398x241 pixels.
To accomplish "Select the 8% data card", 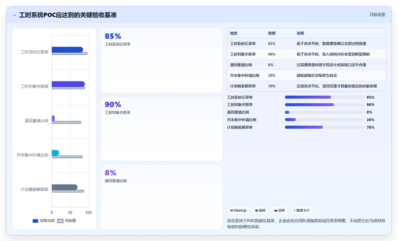I will pyautogui.click(x=161, y=197).
